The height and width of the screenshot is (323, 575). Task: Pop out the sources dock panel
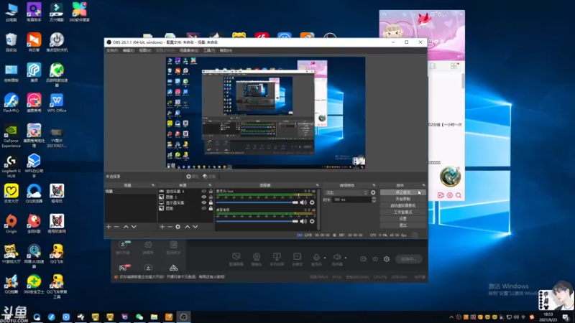tap(210, 185)
